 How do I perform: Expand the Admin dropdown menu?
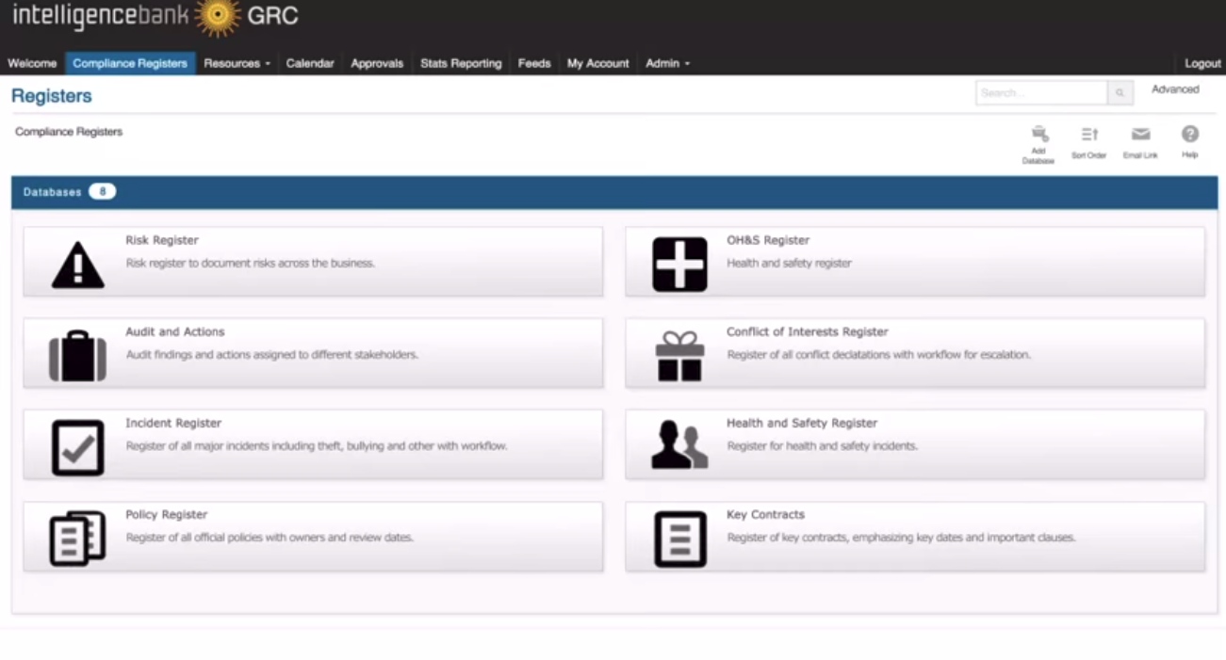point(667,63)
